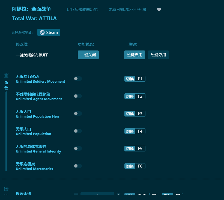Viewport: 224px width, 200px height.
Task: Turn on the Unlimited Agent Movement switch
Action: coord(77,96)
